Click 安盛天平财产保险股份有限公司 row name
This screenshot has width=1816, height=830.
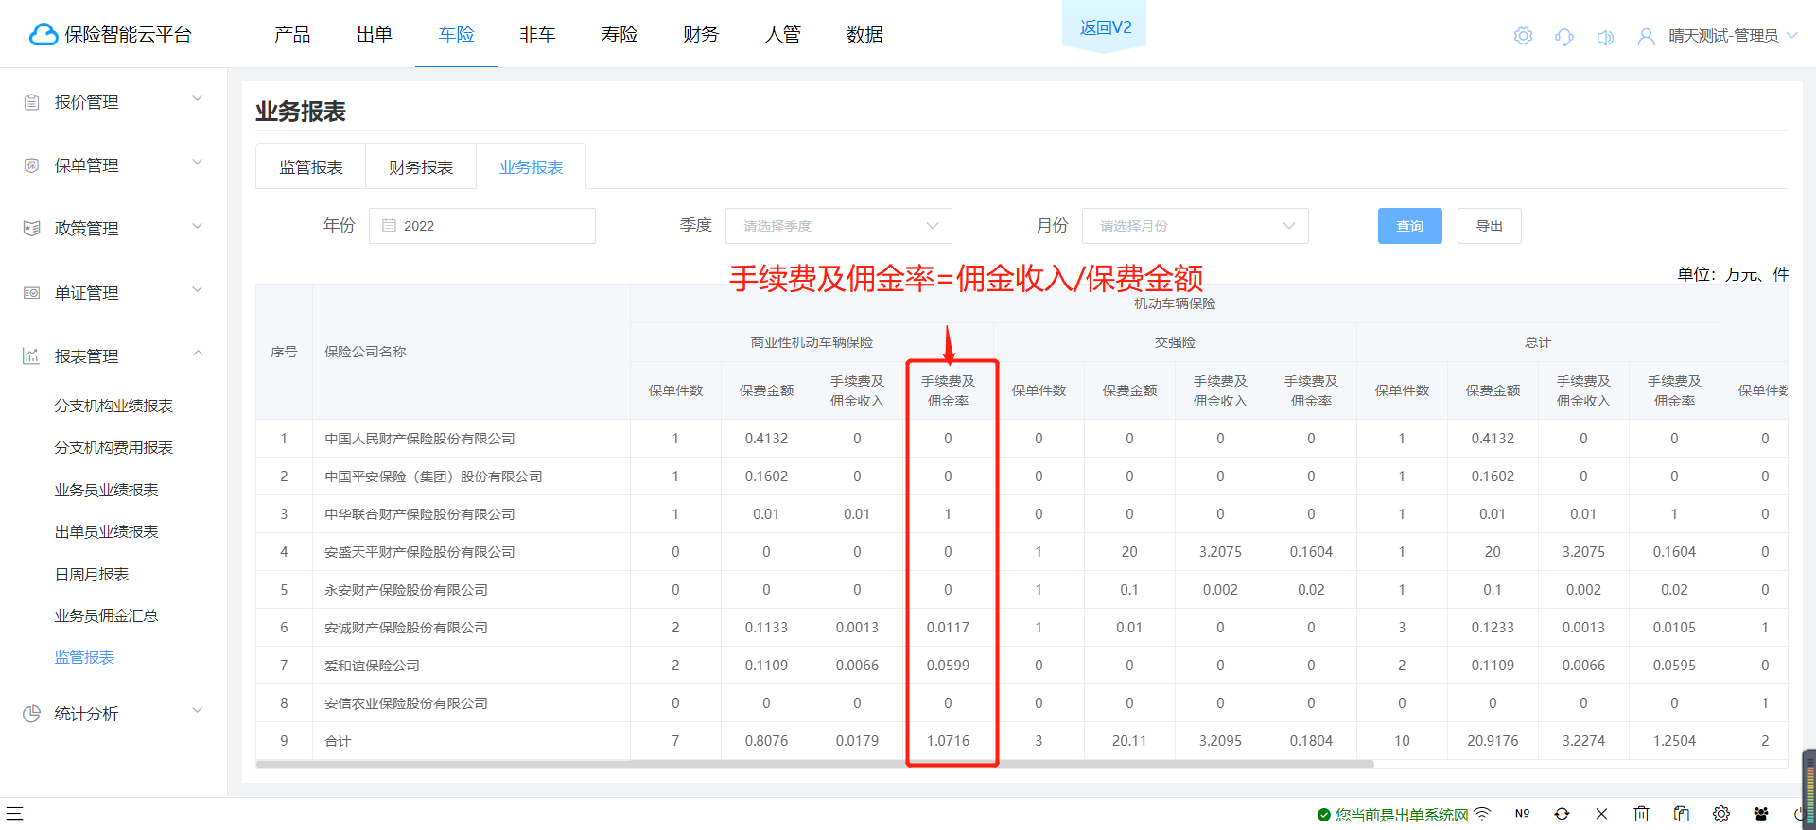tap(420, 552)
